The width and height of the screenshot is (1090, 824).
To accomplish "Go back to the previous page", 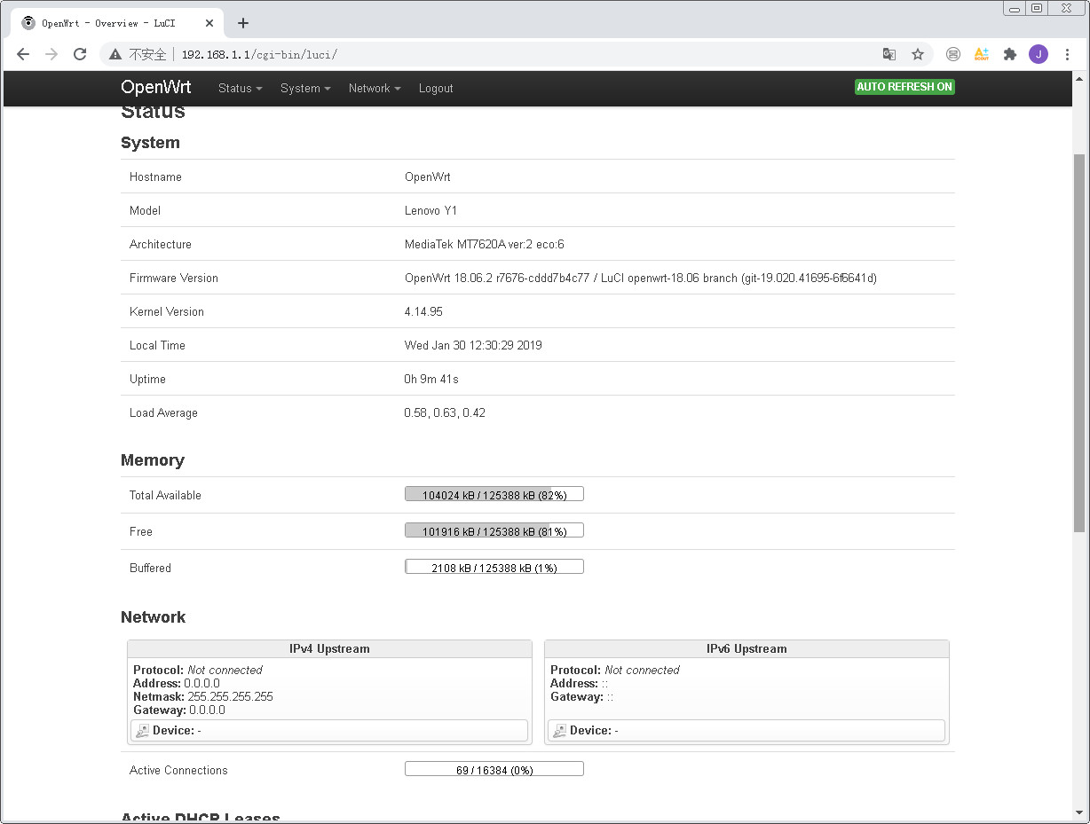I will click(x=23, y=54).
